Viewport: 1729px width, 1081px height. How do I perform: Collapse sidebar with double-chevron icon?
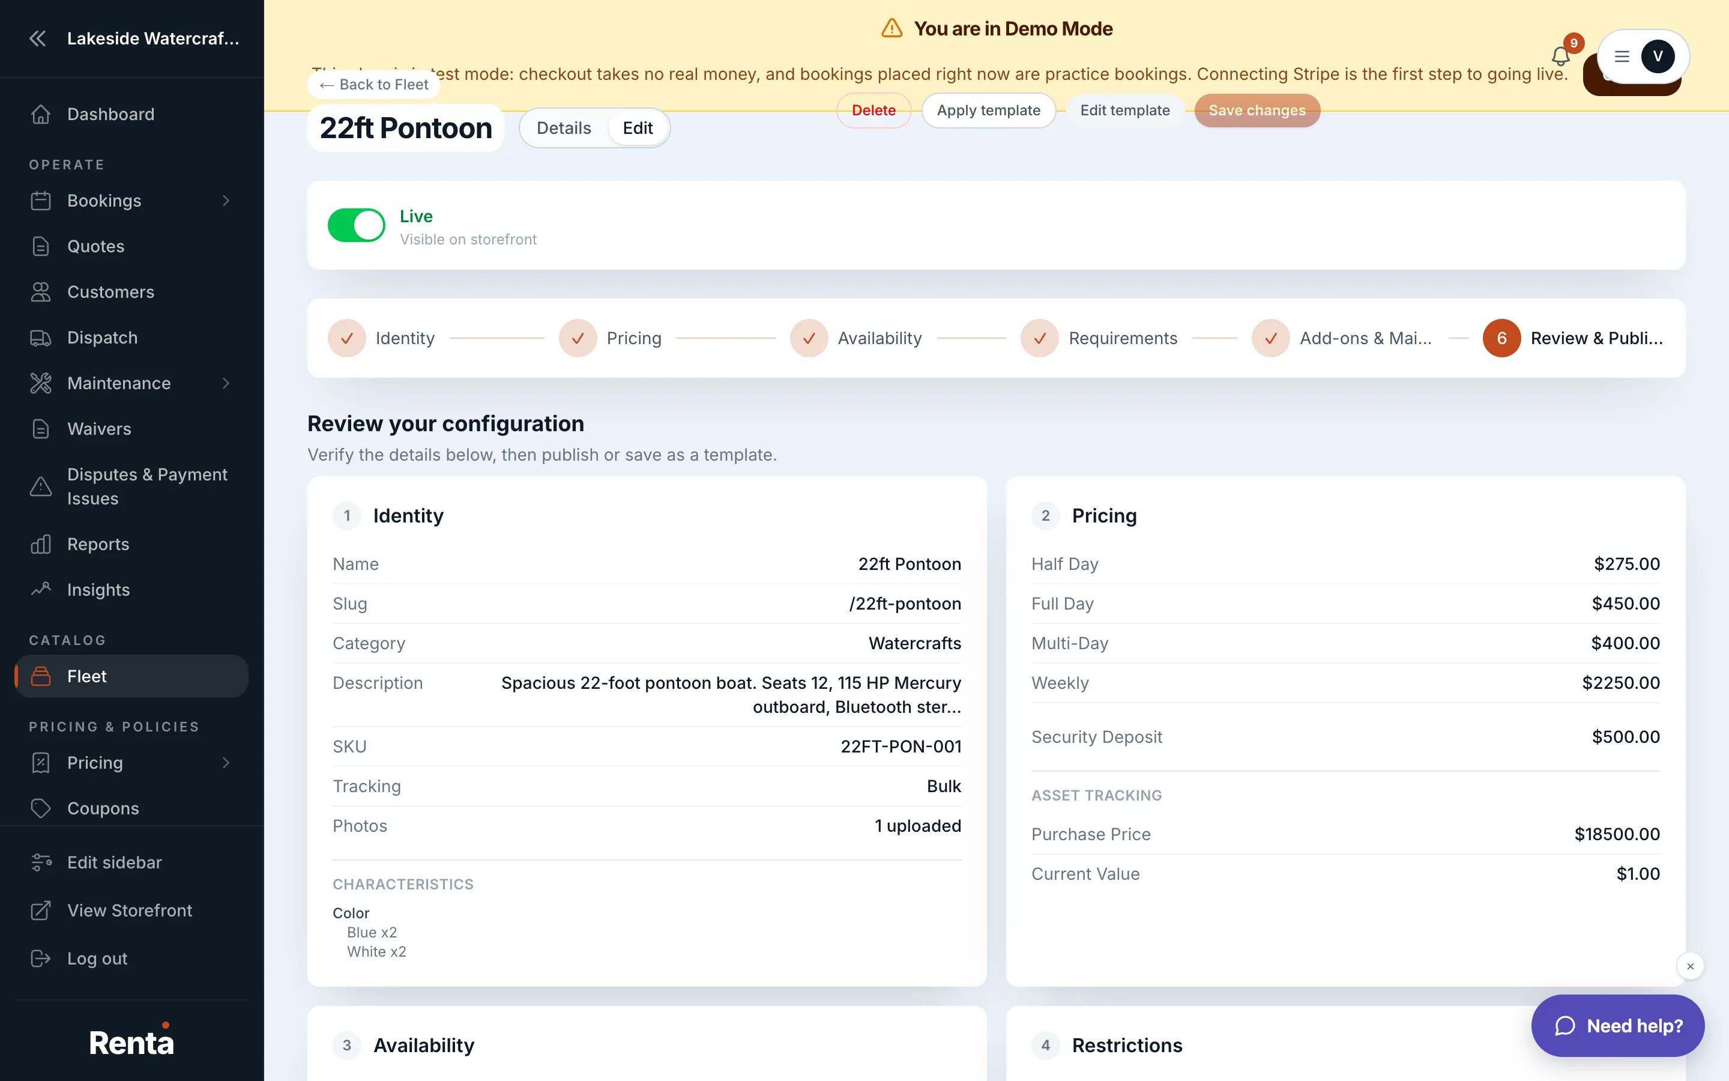tap(38, 38)
